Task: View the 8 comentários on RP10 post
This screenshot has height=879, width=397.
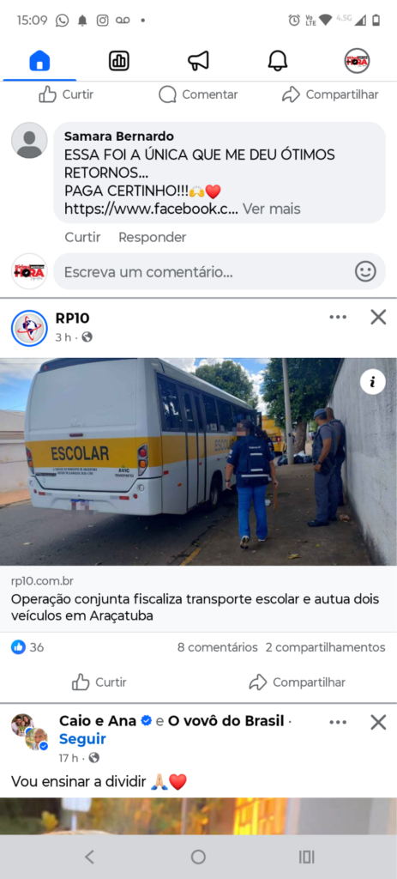Action: point(217,647)
